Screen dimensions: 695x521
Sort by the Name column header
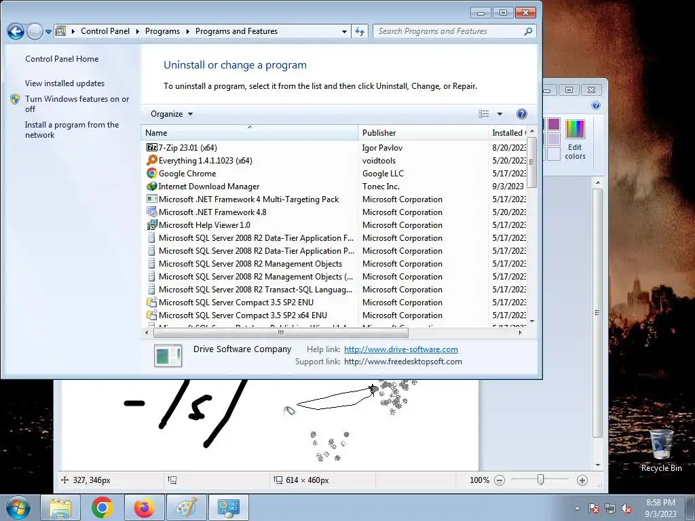point(250,132)
